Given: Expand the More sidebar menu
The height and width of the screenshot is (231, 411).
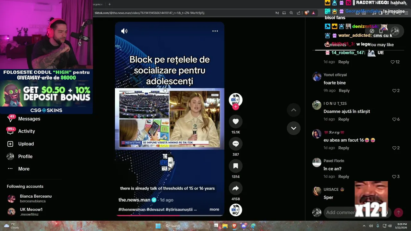Looking at the screenshot, I should (x=24, y=169).
